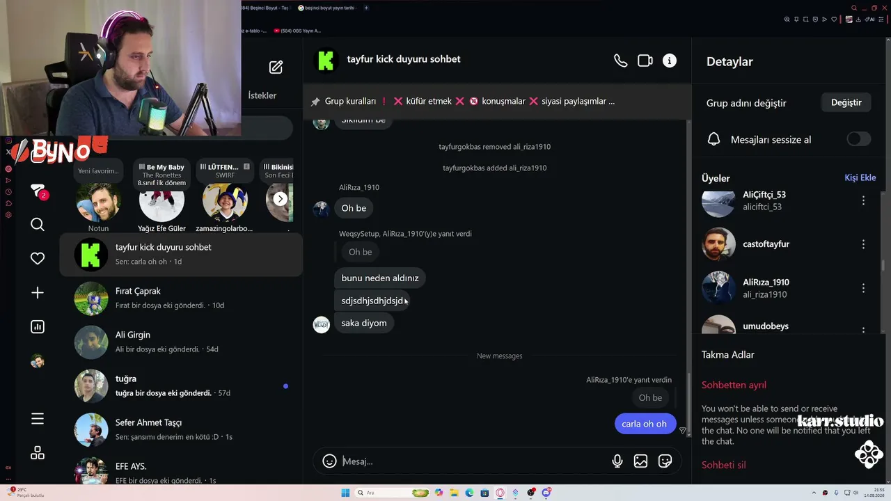Compose a new message with the pencil icon
This screenshot has width=891, height=501.
point(276,67)
